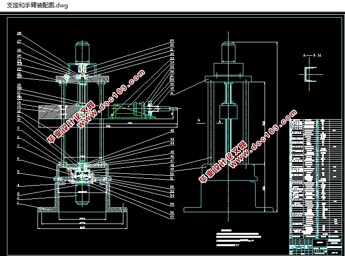
Task: Select part callout number 32
Action: (x=172, y=54)
